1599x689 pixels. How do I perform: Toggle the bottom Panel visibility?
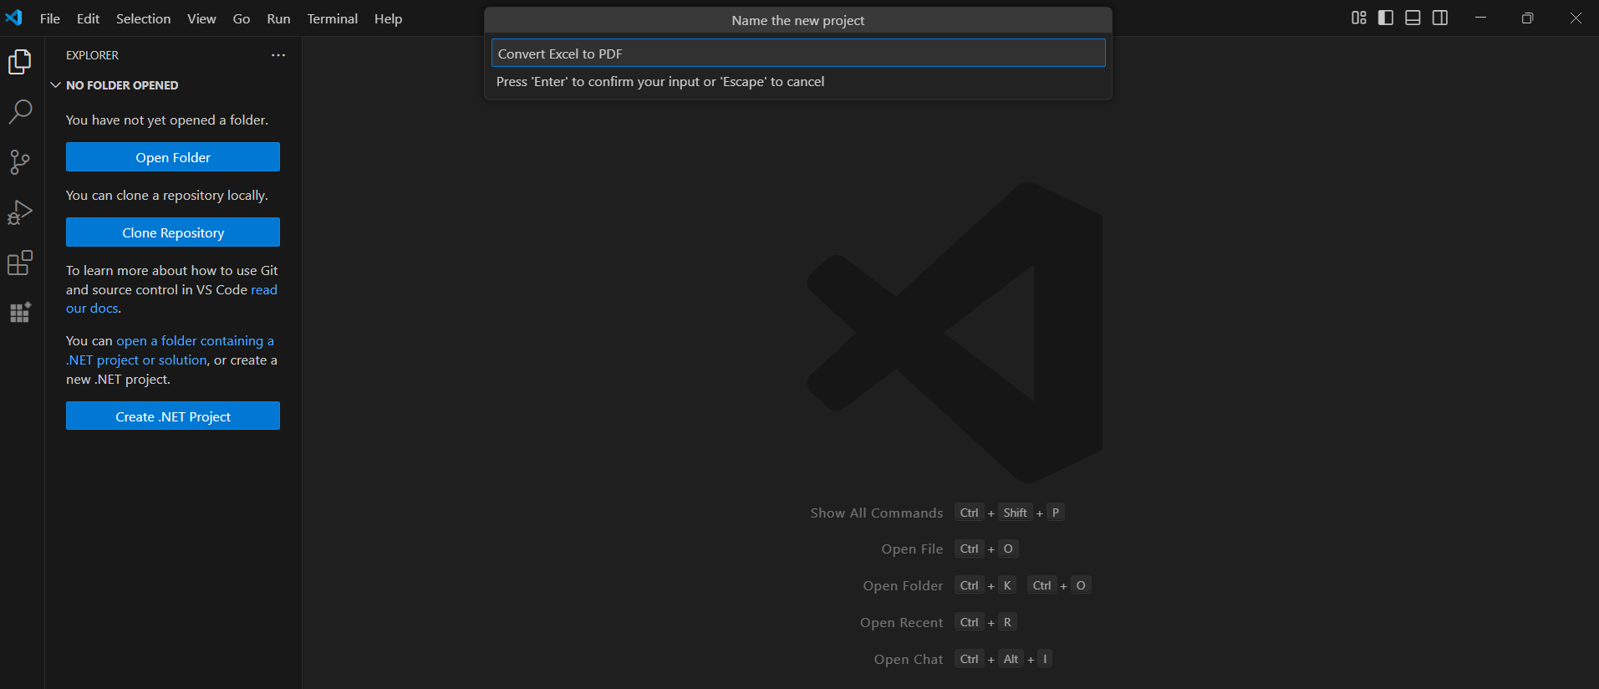1413,18
